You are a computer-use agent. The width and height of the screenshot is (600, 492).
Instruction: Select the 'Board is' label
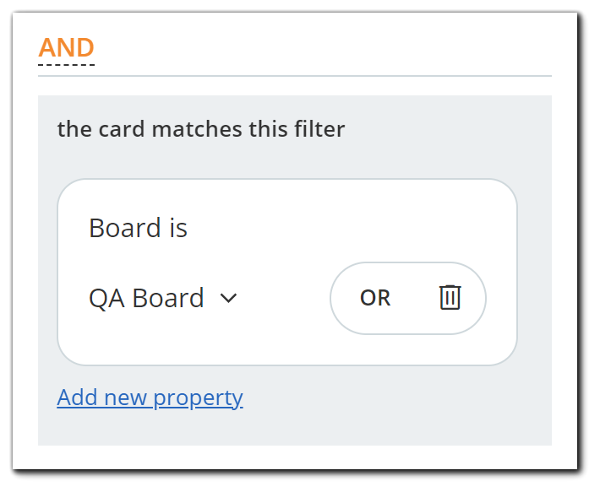pyautogui.click(x=138, y=228)
